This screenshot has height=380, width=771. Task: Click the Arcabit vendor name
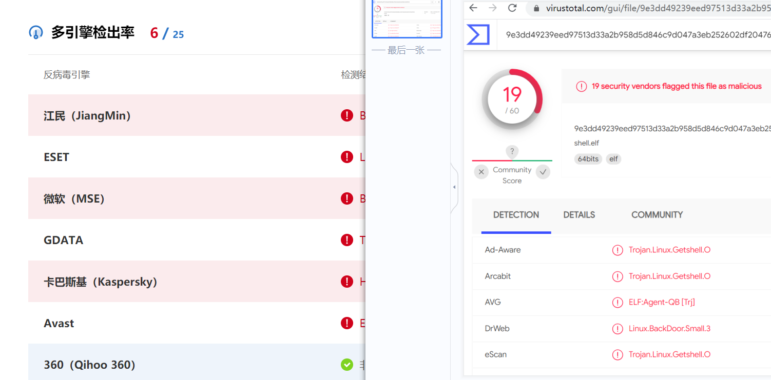(x=498, y=276)
